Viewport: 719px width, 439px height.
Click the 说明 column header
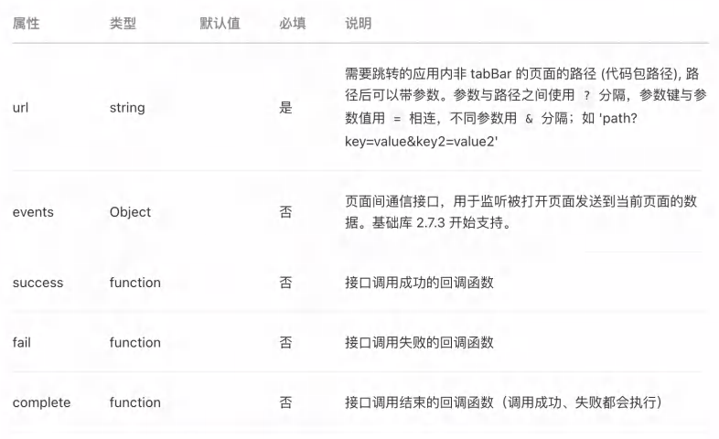click(x=358, y=24)
